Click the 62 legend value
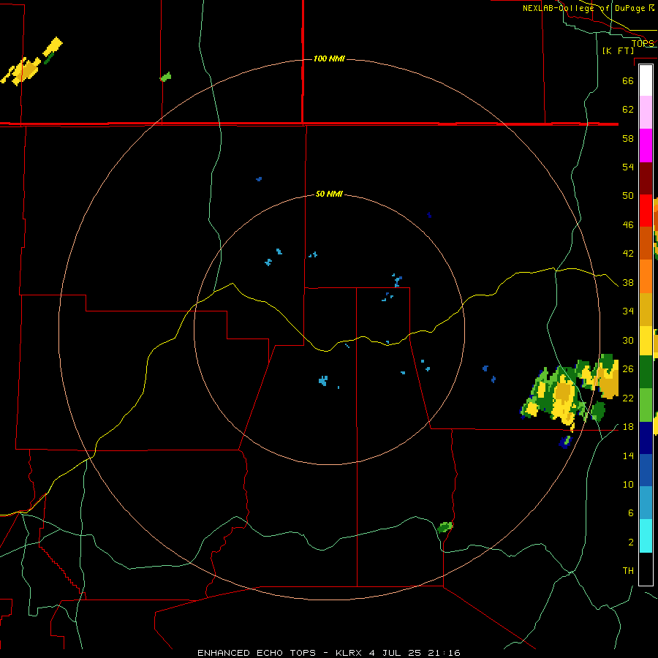Image resolution: width=658 pixels, height=658 pixels. [628, 110]
